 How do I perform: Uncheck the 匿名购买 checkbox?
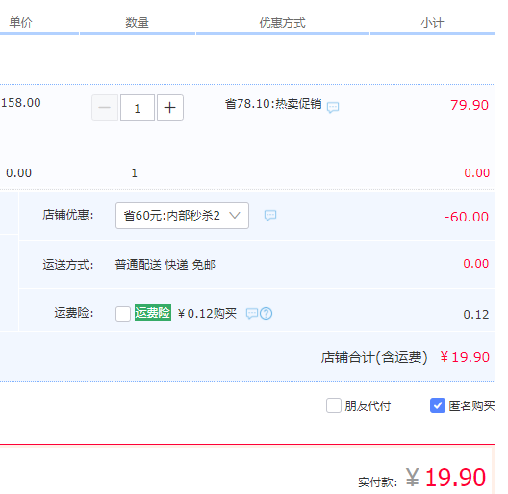tap(438, 405)
